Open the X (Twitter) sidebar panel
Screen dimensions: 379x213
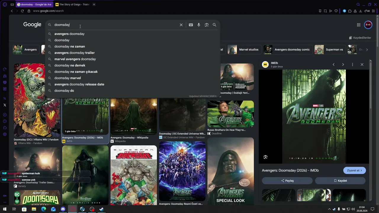5,105
